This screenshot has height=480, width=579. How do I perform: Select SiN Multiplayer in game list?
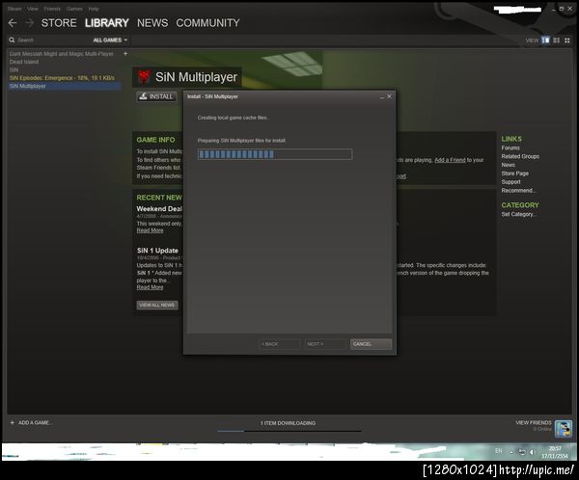point(65,86)
